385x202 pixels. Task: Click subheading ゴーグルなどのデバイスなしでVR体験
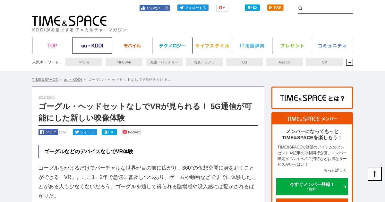tap(89, 151)
